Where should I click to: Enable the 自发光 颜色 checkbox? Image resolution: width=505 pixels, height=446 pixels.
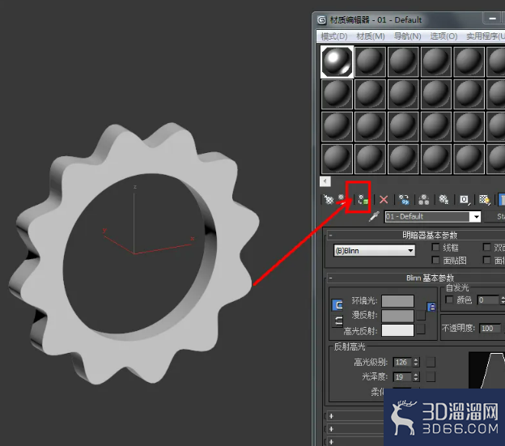point(449,299)
